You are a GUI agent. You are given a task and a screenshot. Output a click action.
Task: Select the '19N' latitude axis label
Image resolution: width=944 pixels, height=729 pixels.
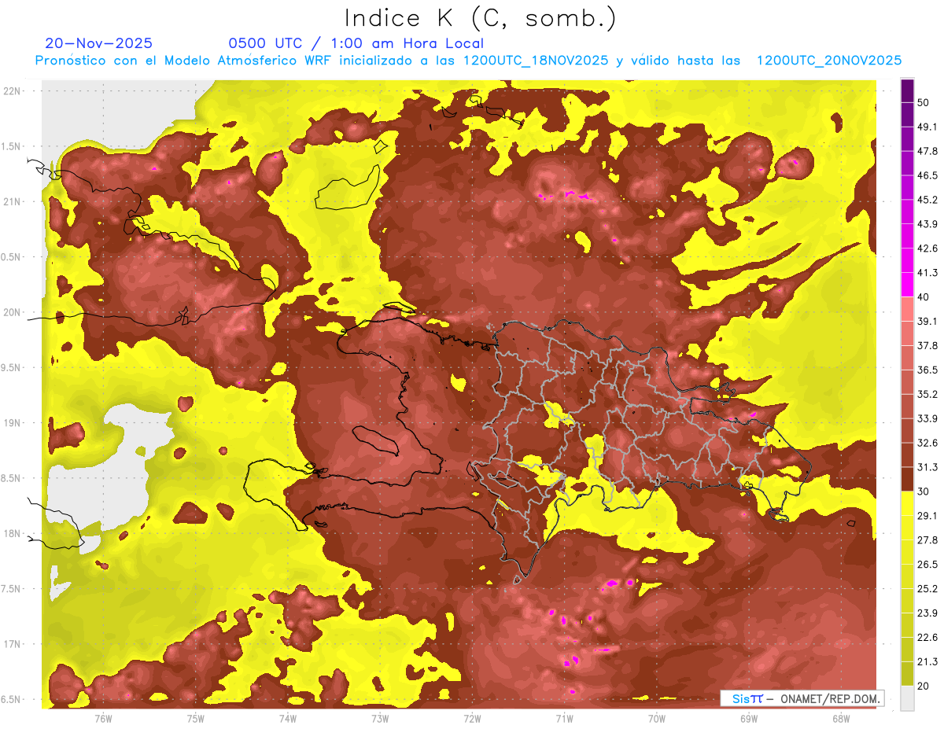(x=12, y=422)
